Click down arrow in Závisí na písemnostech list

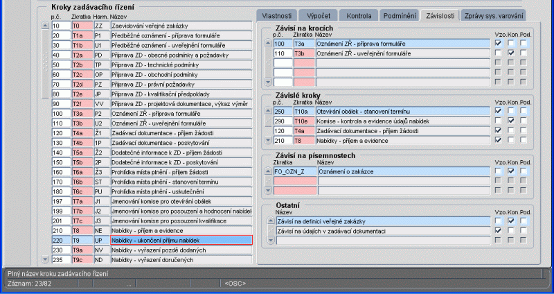pos(268,191)
